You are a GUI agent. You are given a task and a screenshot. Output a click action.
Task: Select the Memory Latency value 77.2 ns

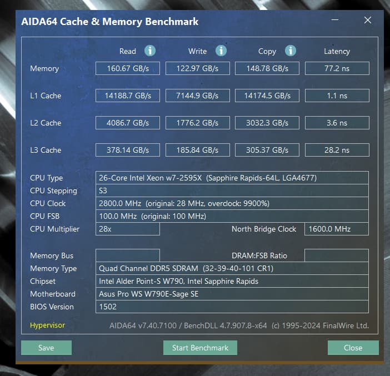[337, 68]
